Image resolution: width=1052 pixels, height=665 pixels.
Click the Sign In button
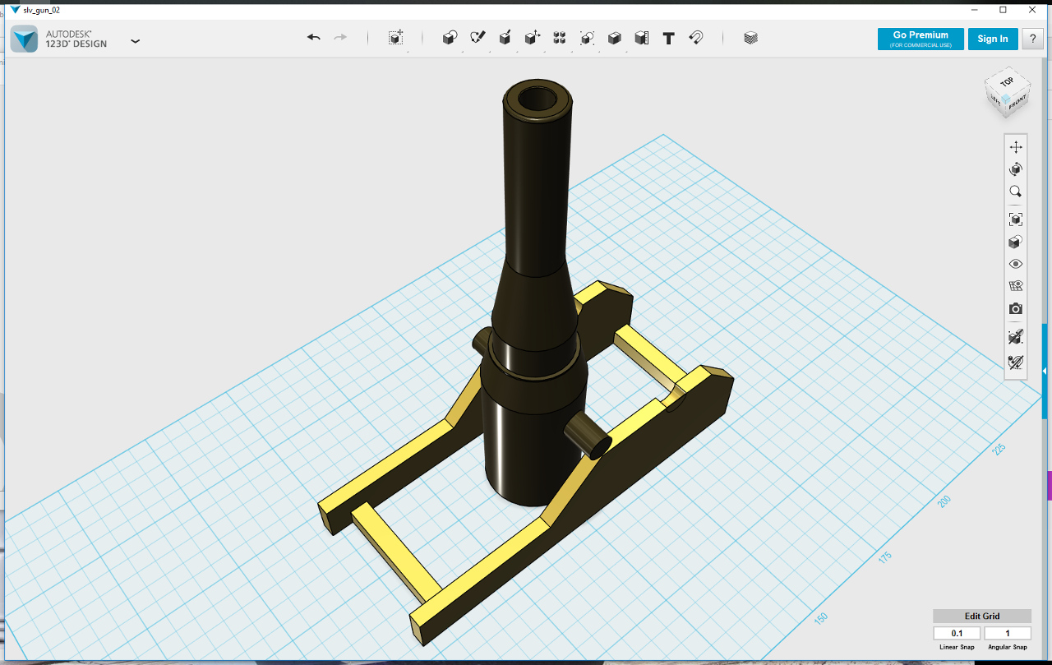pyautogui.click(x=993, y=39)
